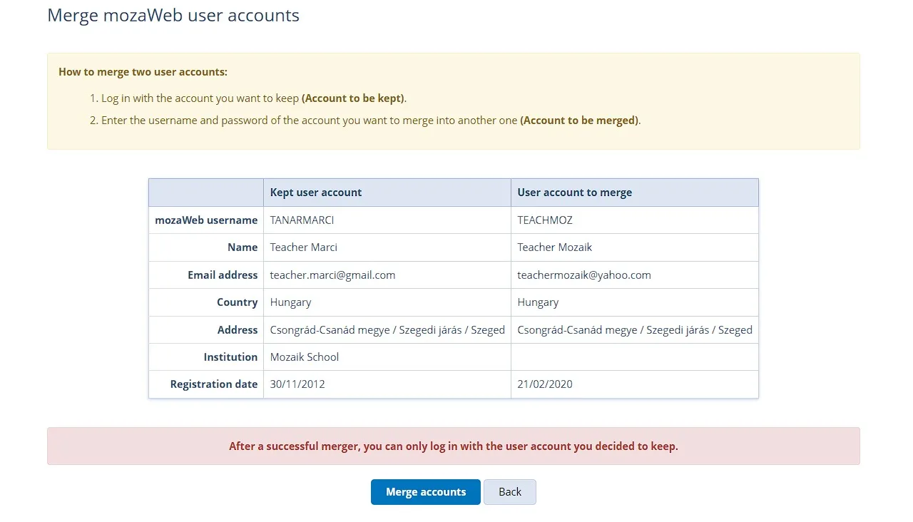Viewport: 913px width, 522px height.
Task: Click the Merge accounts button
Action: point(425,492)
